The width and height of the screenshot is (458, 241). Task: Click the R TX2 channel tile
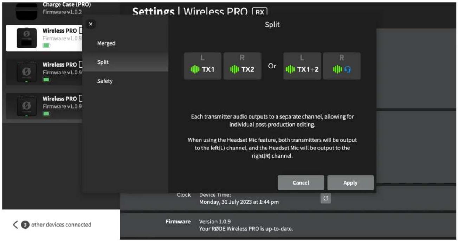coord(242,66)
